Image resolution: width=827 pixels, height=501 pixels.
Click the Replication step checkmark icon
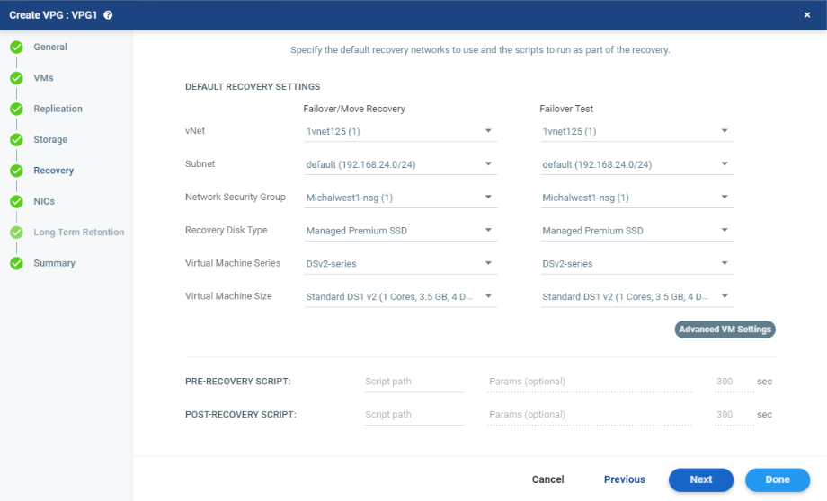pos(16,109)
